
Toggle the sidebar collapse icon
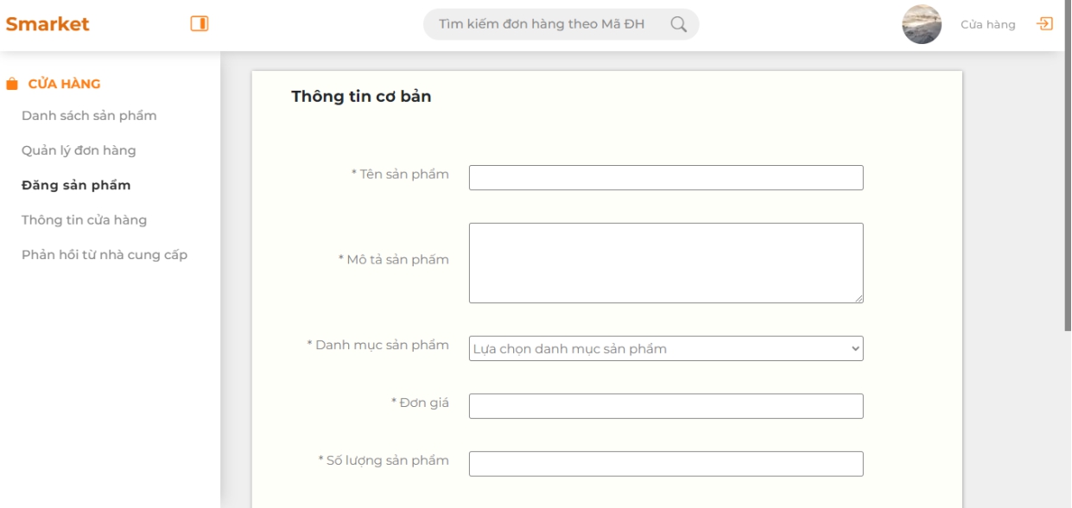tap(200, 24)
